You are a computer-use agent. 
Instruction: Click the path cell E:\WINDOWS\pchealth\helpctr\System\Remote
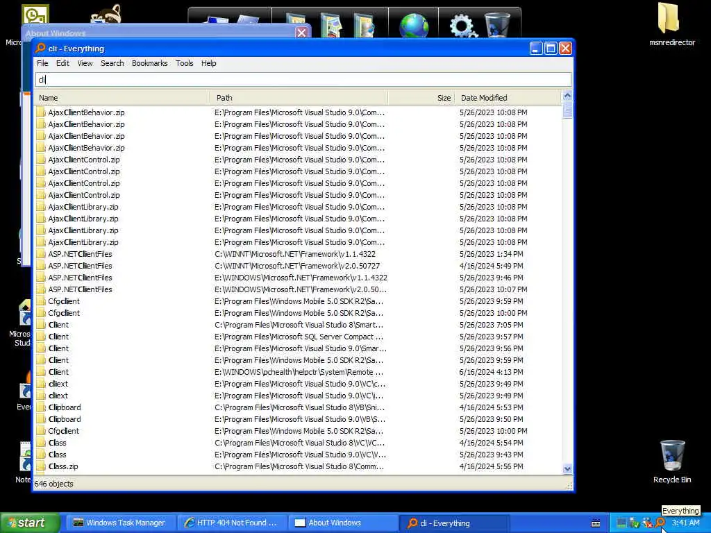(x=299, y=372)
